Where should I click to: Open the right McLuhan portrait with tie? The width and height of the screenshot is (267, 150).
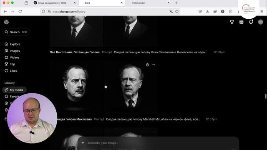pos(131,87)
